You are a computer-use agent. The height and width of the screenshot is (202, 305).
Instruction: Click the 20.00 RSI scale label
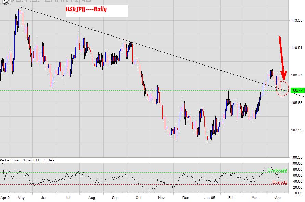296,187
